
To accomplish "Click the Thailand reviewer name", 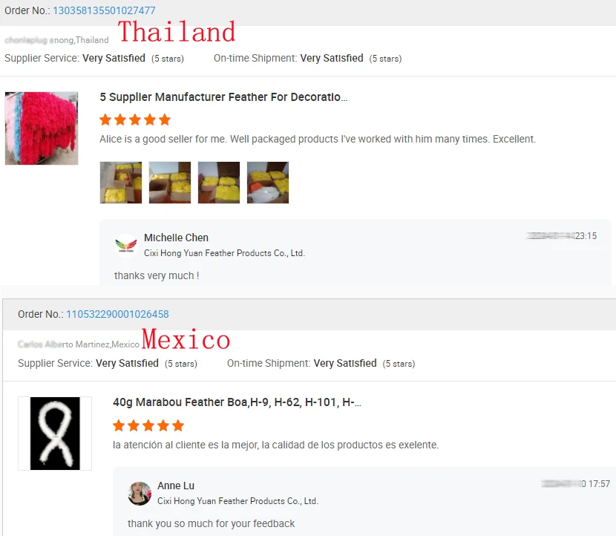I will point(56,40).
